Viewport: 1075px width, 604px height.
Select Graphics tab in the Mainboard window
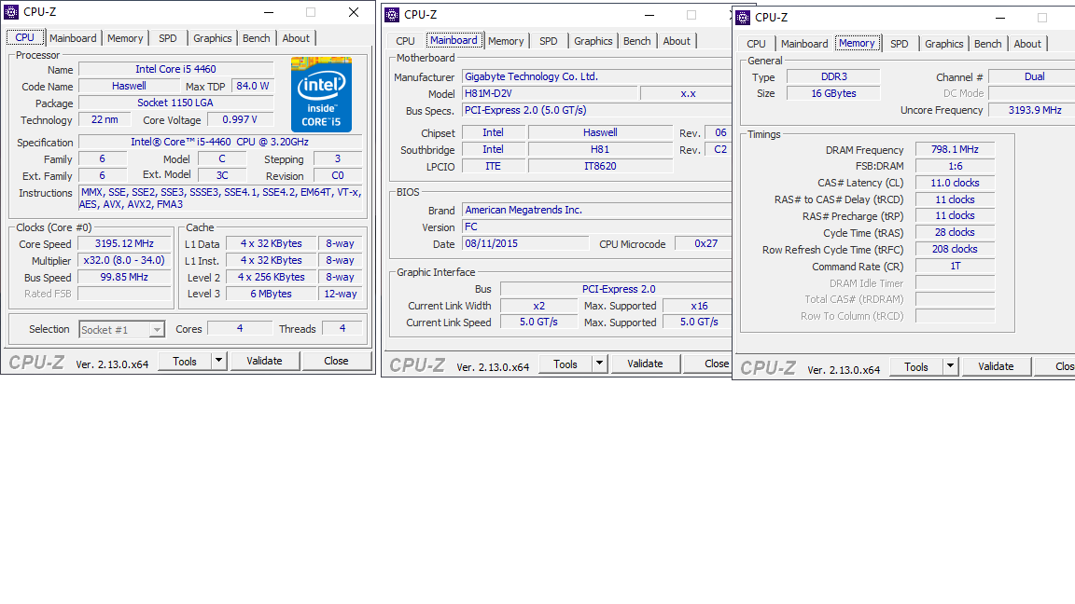pos(593,41)
